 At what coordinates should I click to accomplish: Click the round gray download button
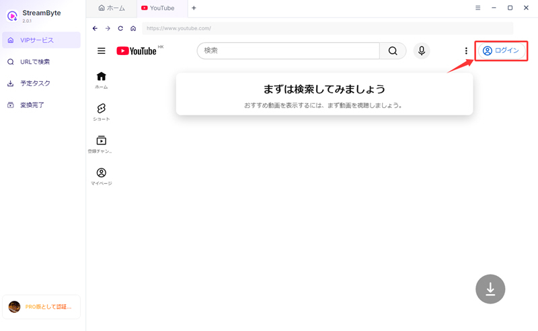tap(490, 289)
